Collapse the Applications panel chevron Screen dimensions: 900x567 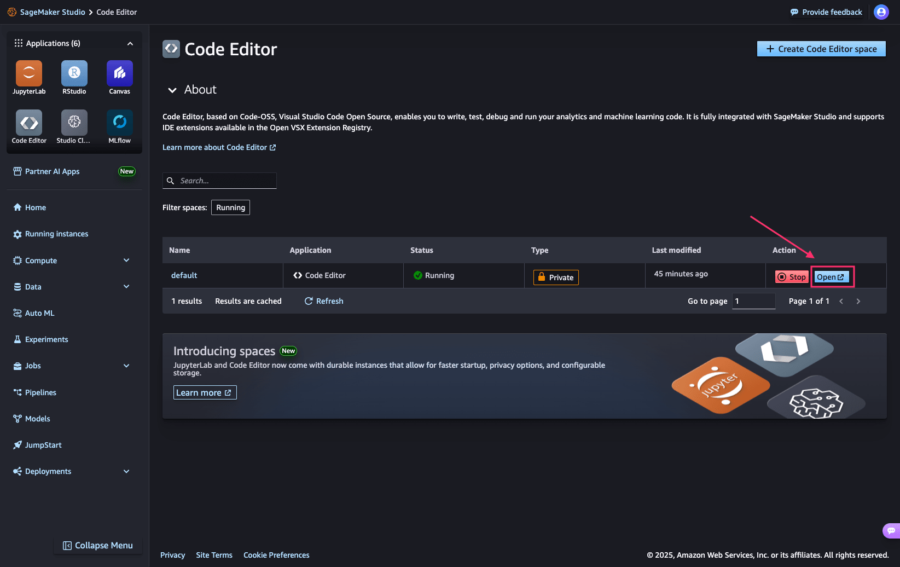(x=130, y=43)
